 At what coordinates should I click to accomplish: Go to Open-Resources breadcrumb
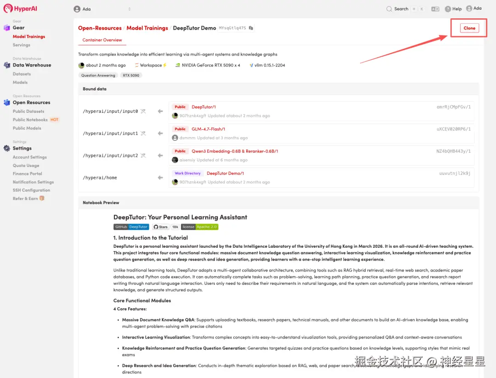point(100,28)
